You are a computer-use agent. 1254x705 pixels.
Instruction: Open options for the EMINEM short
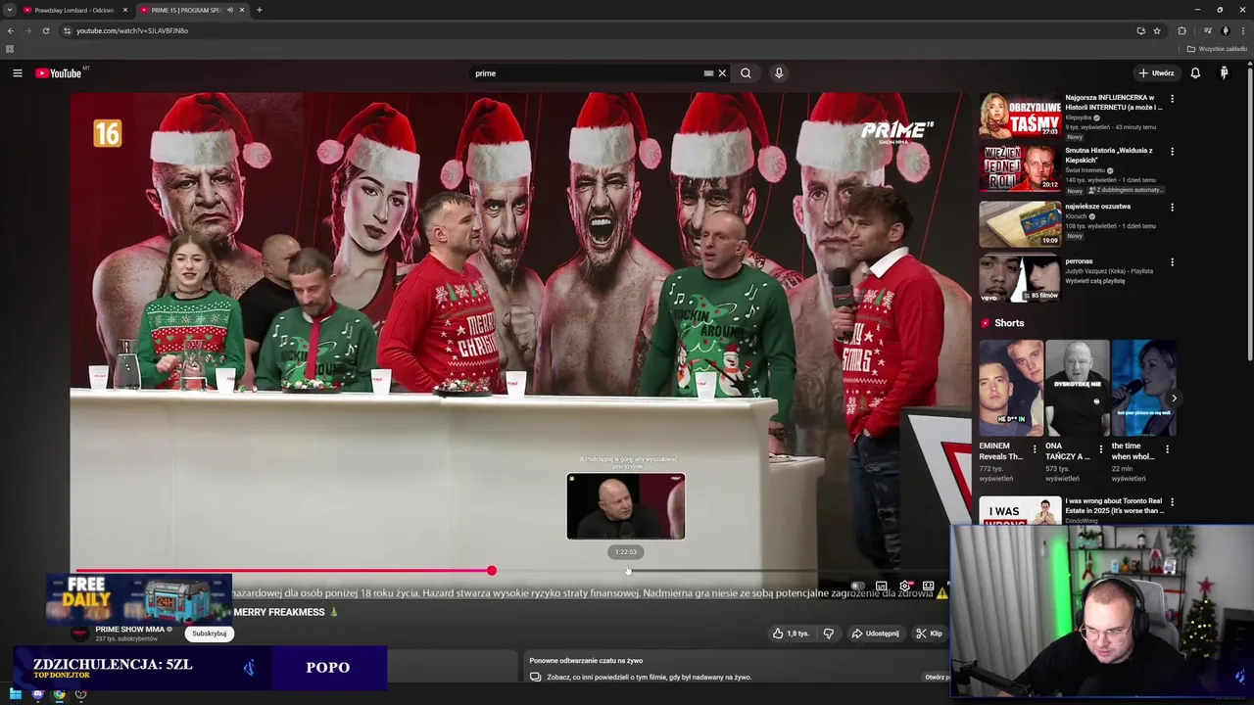pyautogui.click(x=1035, y=449)
